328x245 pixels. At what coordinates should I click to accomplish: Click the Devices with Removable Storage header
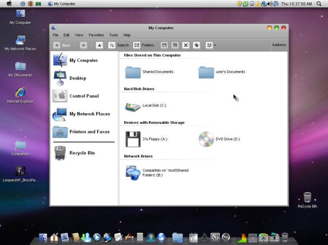click(154, 122)
